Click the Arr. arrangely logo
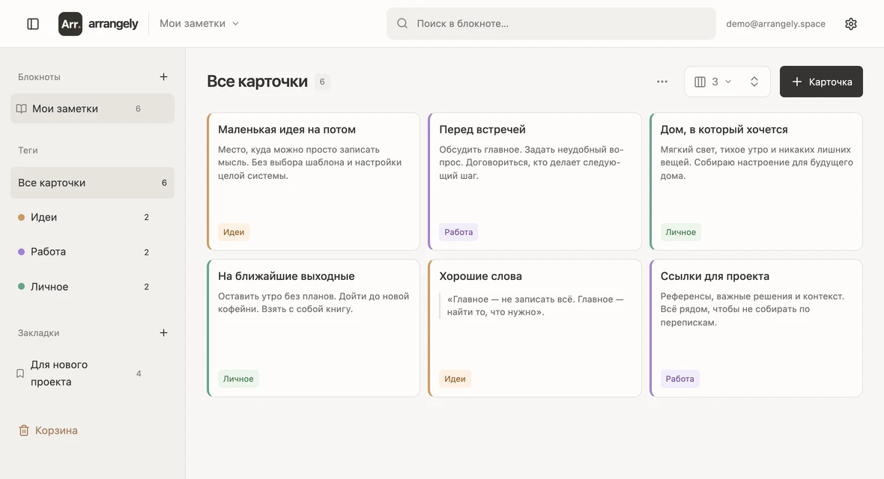Image resolution: width=884 pixels, height=479 pixels. coord(98,24)
